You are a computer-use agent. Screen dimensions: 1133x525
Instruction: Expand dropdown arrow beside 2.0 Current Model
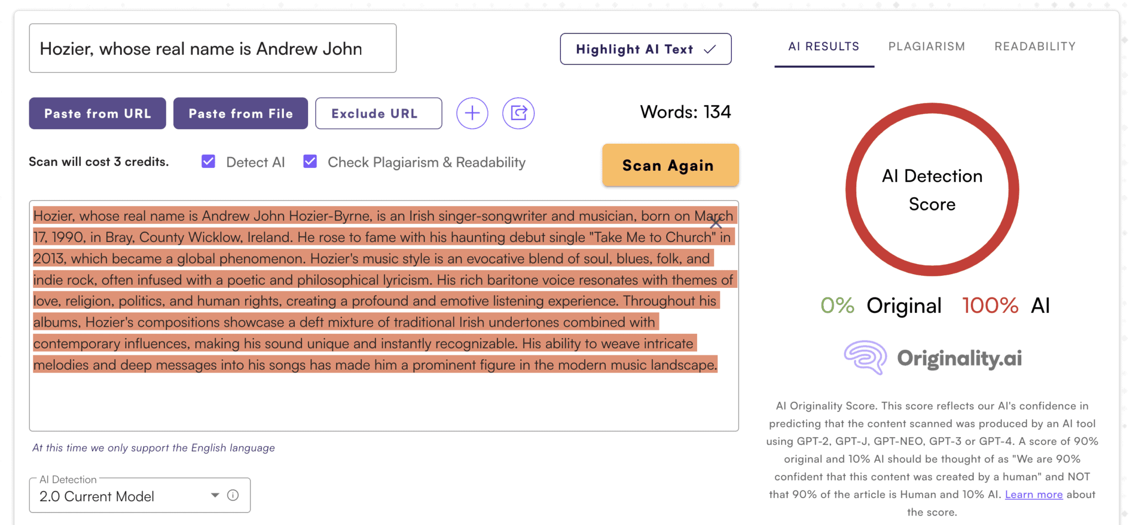pyautogui.click(x=215, y=495)
